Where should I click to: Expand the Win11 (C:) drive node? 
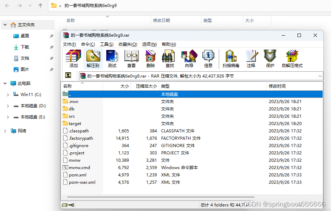tap(8, 95)
